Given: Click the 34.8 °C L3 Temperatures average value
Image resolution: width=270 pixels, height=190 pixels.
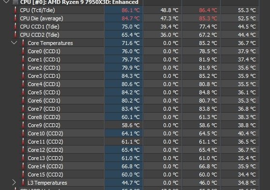Looking at the screenshot, I should (x=247, y=183).
